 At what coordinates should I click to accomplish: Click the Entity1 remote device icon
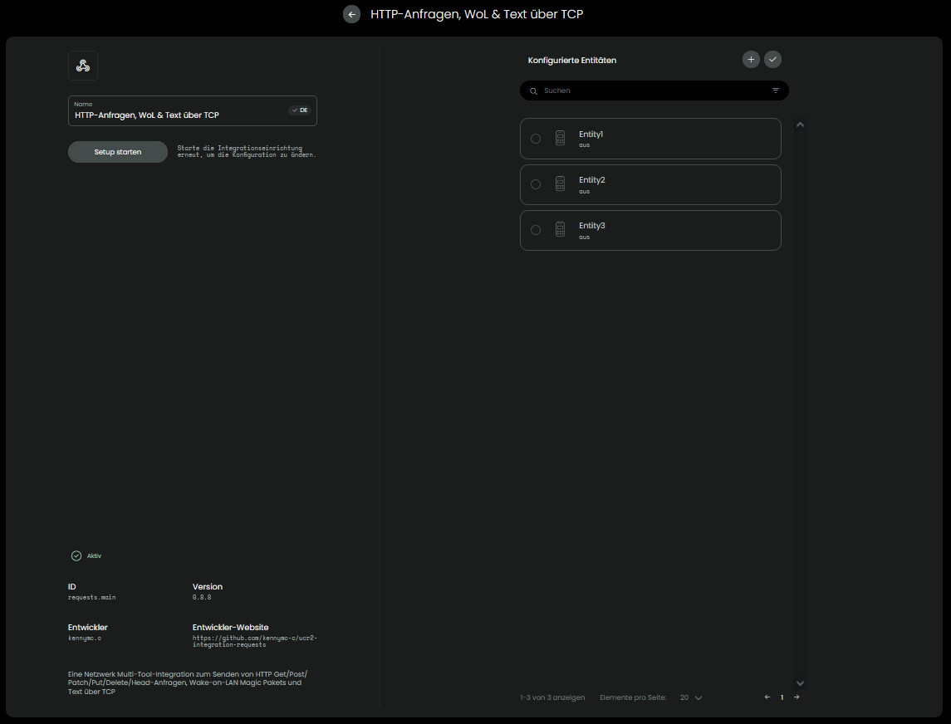click(561, 139)
